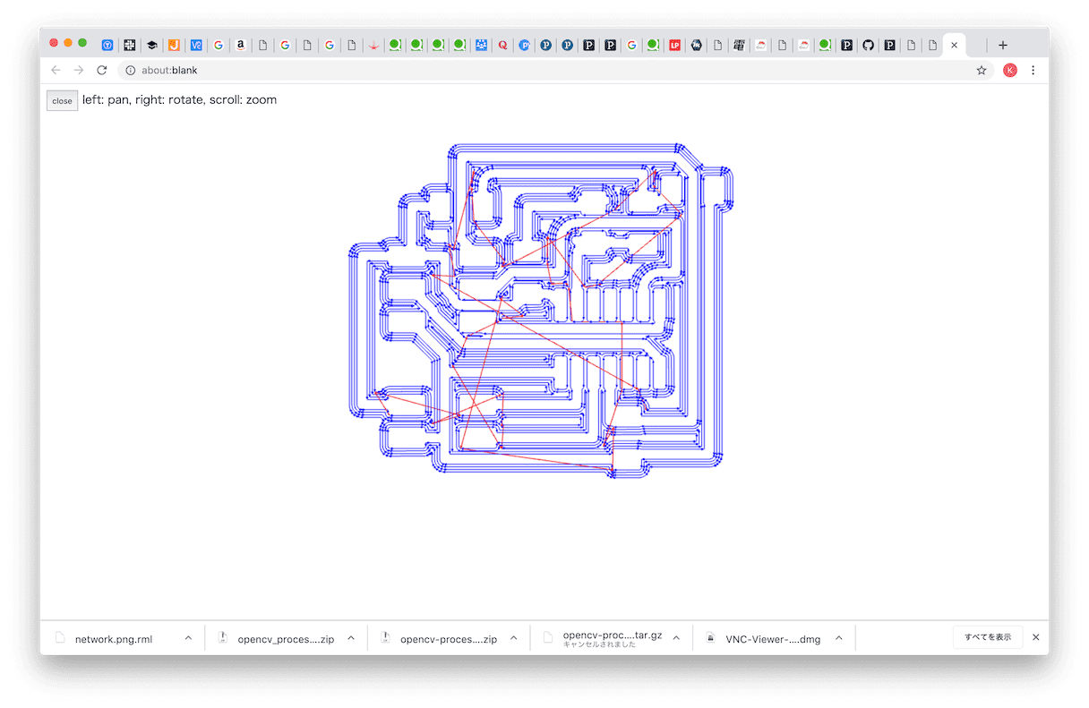Click the PCB toolpath drawing canvas
1089x708 pixels.
tap(541, 310)
